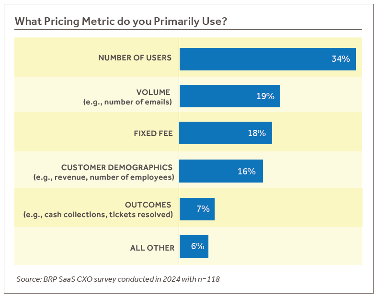
Task: Select the blue All Other bar
Action: [188, 246]
